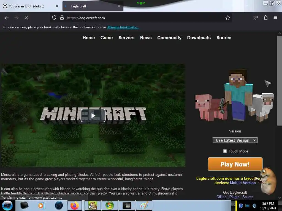Select the Eaglercraft tab
The width and height of the screenshot is (282, 211).
(93, 6)
